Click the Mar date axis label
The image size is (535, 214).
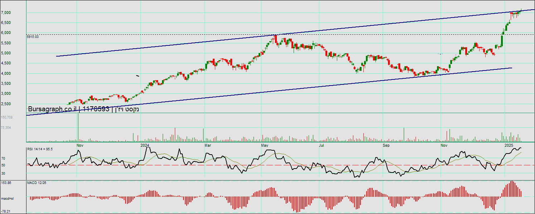[208, 145]
